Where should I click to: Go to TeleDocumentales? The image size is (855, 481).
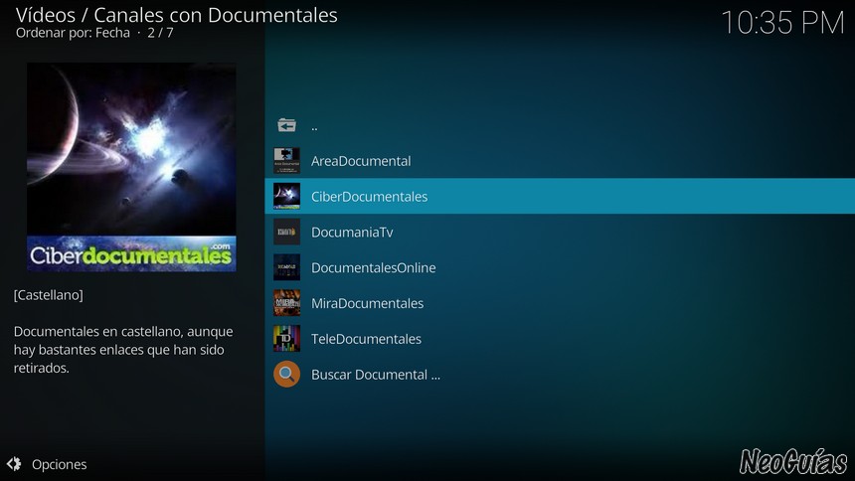560,339
